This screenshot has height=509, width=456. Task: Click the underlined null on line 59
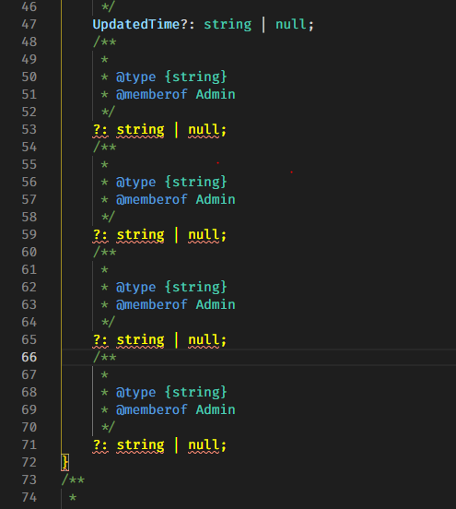204,235
